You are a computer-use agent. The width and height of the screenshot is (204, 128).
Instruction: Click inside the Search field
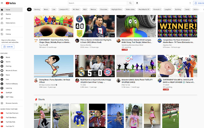(x=98, y=3)
